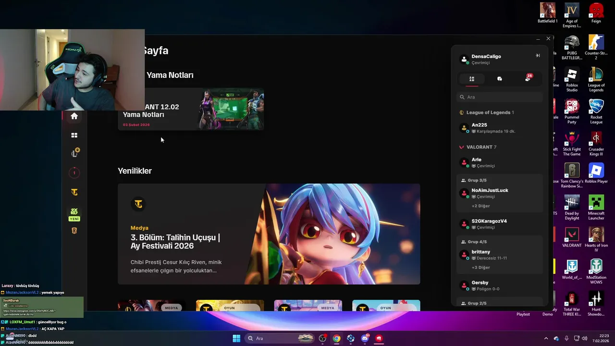Open OBS Studio from the taskbar

[x=323, y=338]
